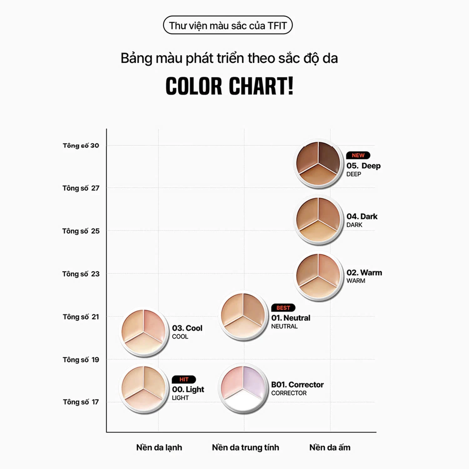The image size is (469, 469).
Task: Click the NEW badge above 05. Deep
Action: pos(358,155)
